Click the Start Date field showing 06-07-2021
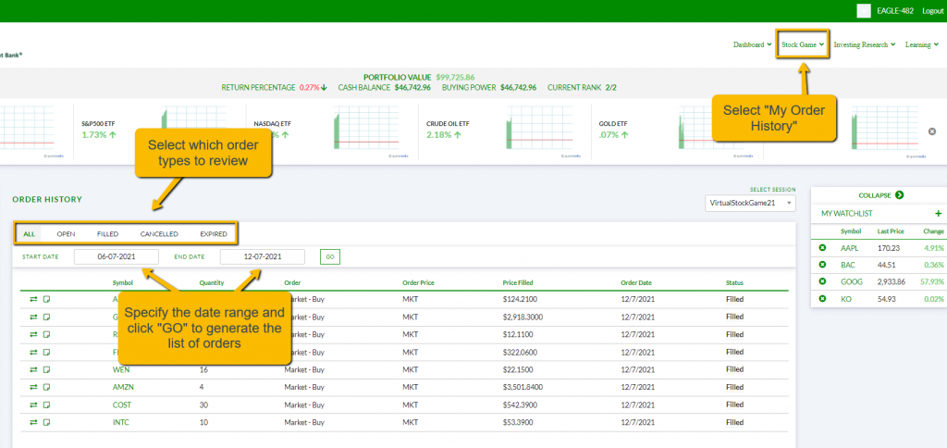This screenshot has width=947, height=448. click(x=117, y=257)
